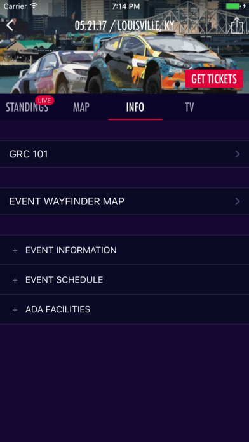
Task: Tap the Wi-Fi signal icon
Action: pyautogui.click(x=34, y=6)
